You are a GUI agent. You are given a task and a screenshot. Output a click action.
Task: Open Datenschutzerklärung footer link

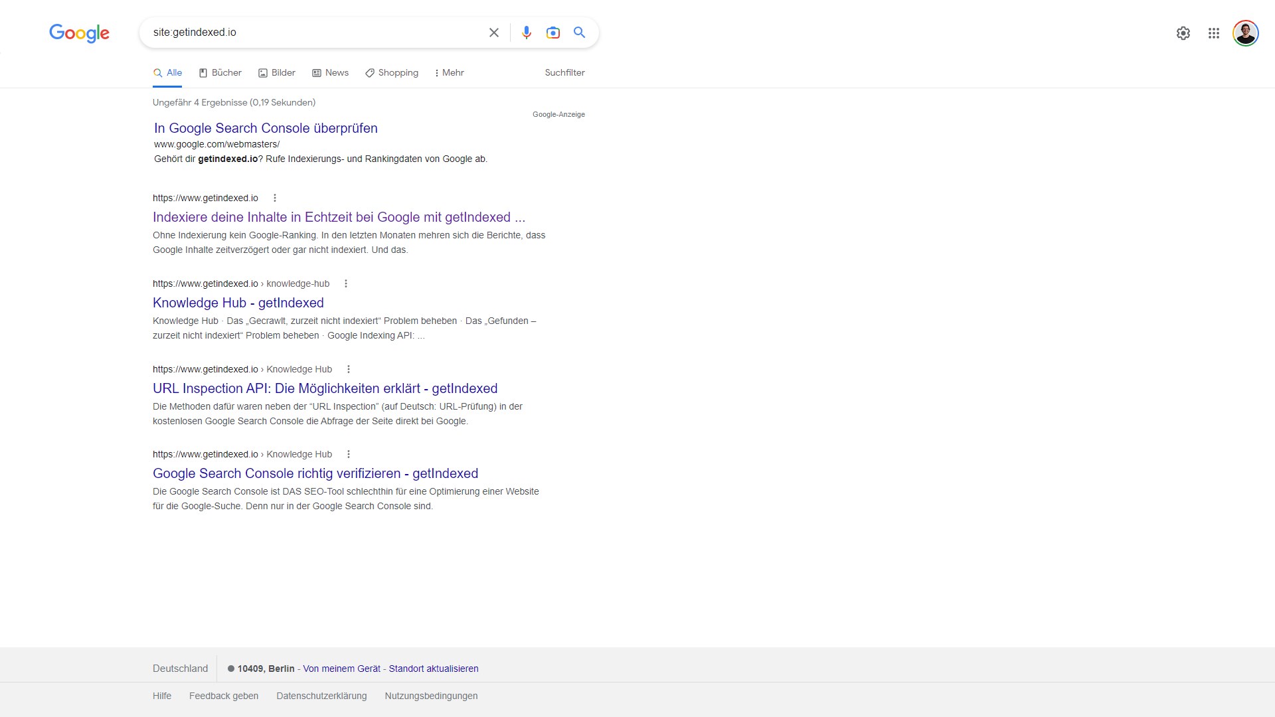321,696
